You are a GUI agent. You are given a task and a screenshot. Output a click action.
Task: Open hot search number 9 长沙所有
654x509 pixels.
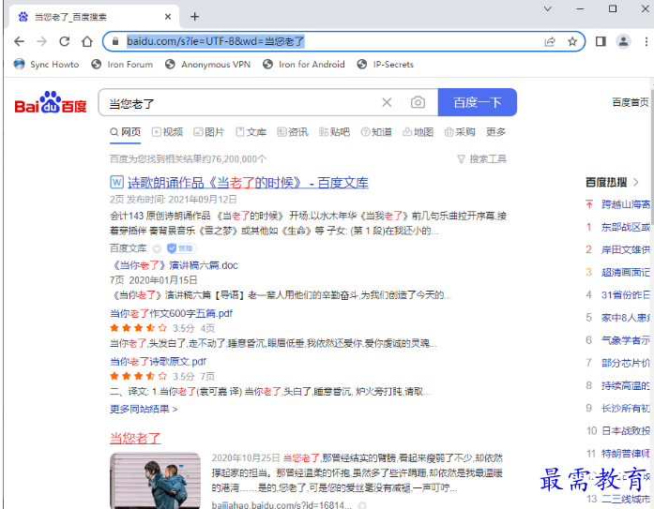(x=625, y=408)
